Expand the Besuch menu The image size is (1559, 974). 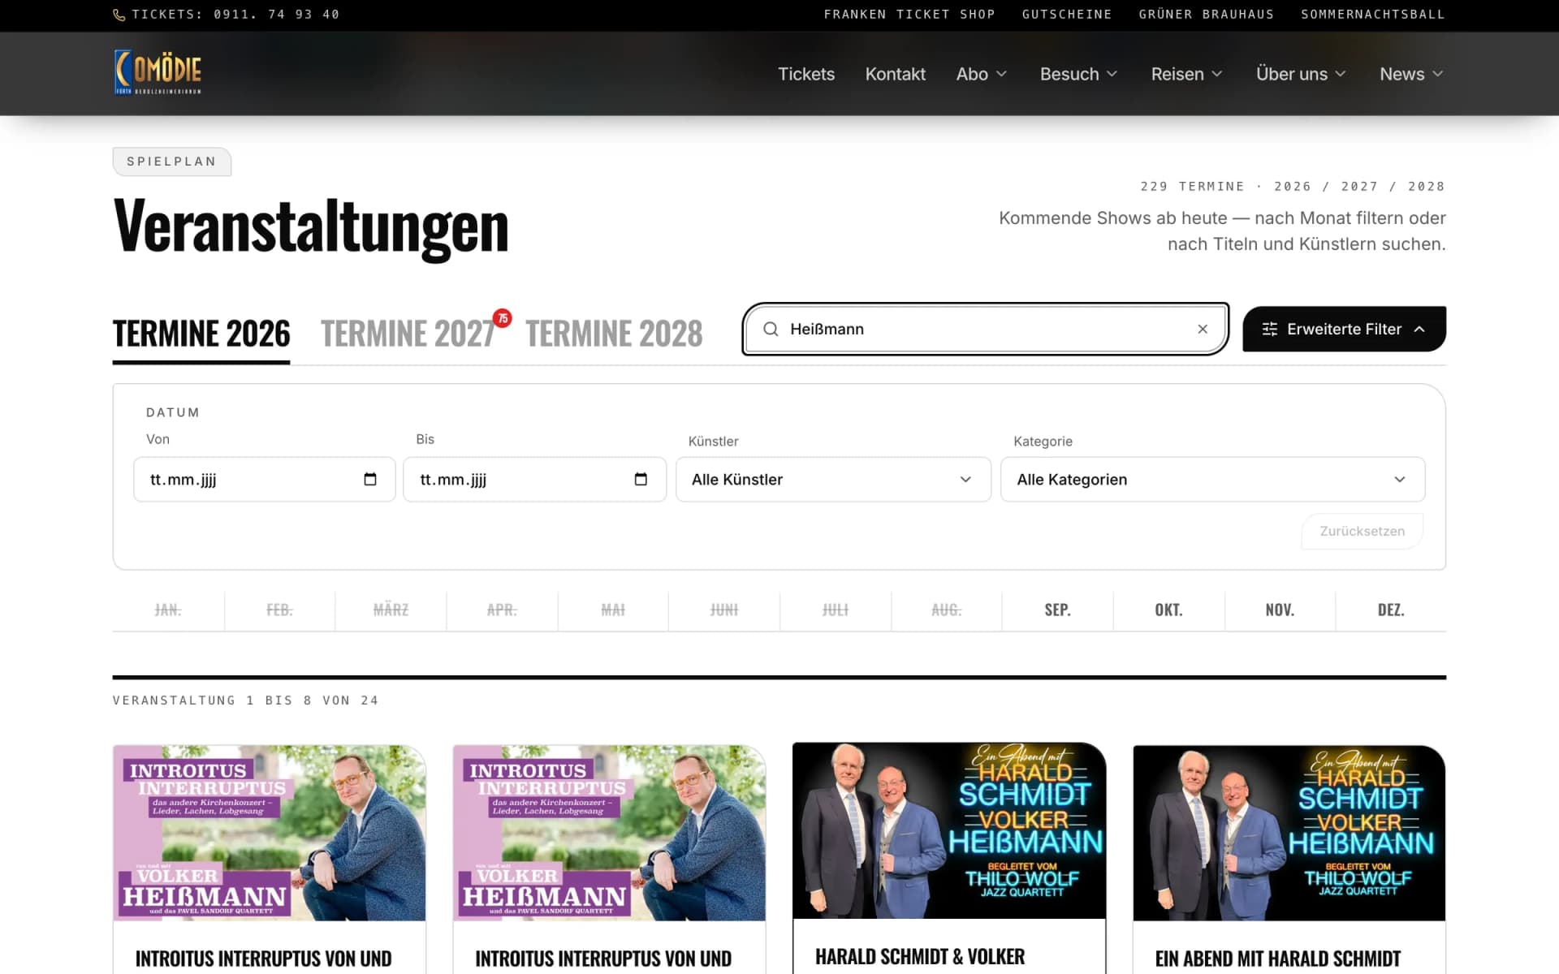(x=1079, y=74)
